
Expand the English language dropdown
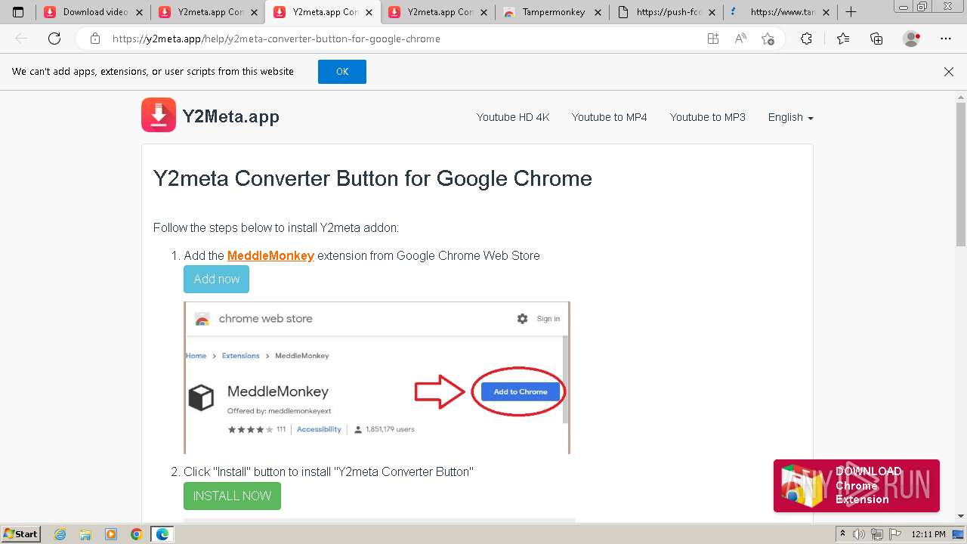pyautogui.click(x=790, y=117)
